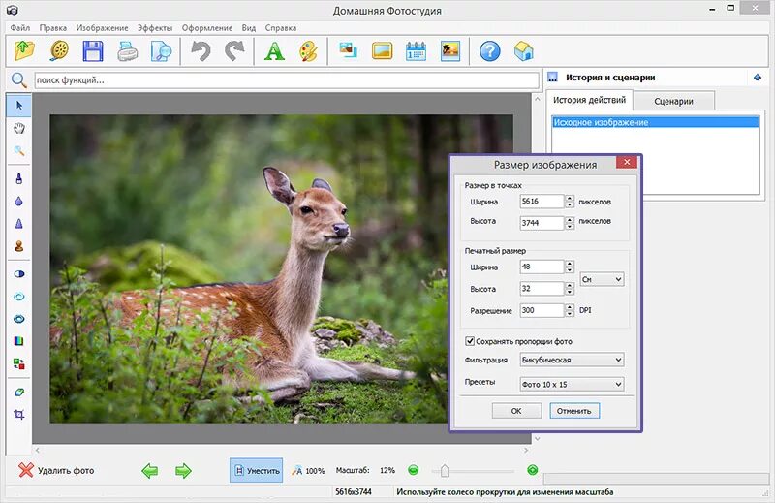Open the 'Вид' menu
This screenshot has height=503, width=775.
pos(249,28)
